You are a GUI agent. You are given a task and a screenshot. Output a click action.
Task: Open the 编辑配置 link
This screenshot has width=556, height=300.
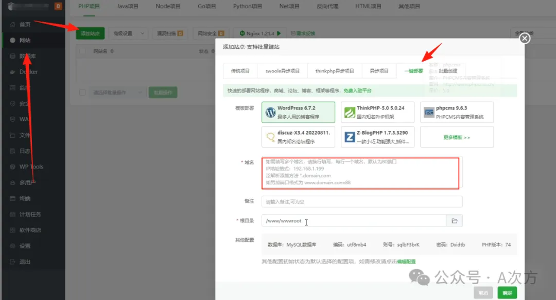tap(406, 261)
